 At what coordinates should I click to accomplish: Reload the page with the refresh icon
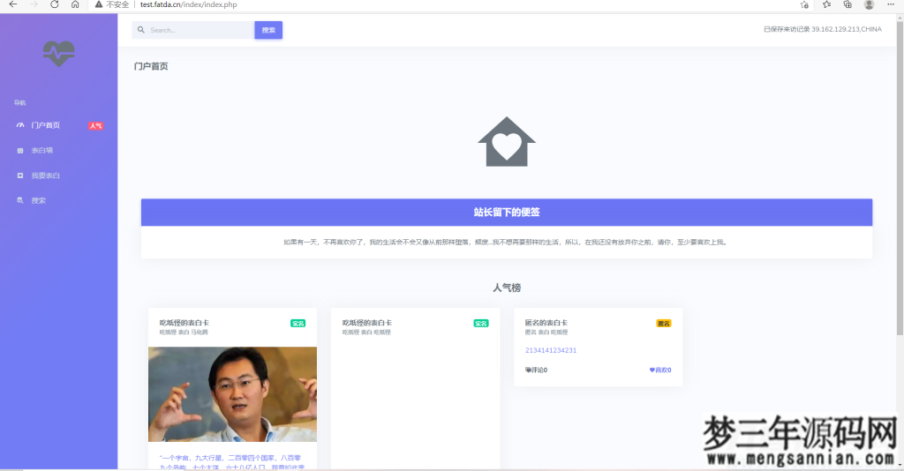pyautogui.click(x=54, y=4)
